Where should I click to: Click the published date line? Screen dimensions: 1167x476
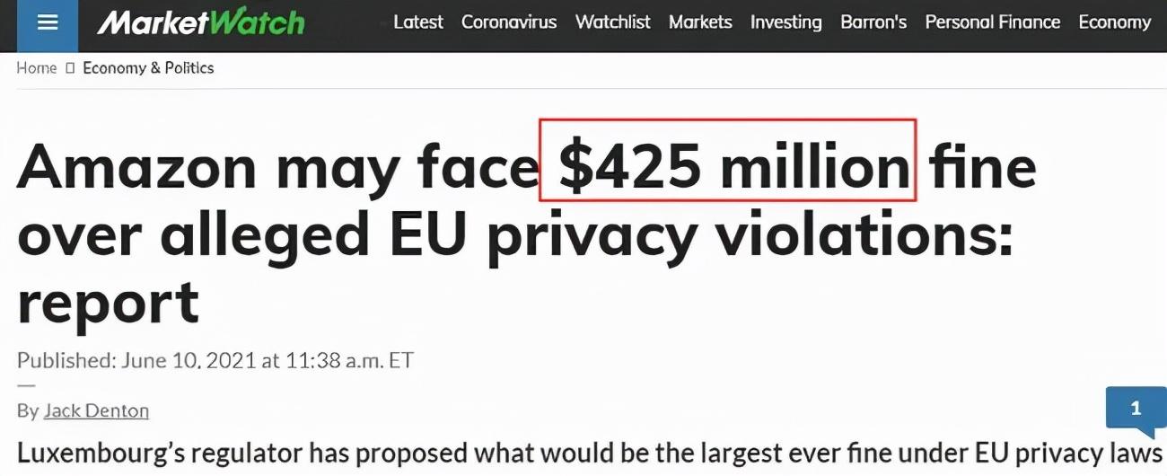pyautogui.click(x=215, y=360)
